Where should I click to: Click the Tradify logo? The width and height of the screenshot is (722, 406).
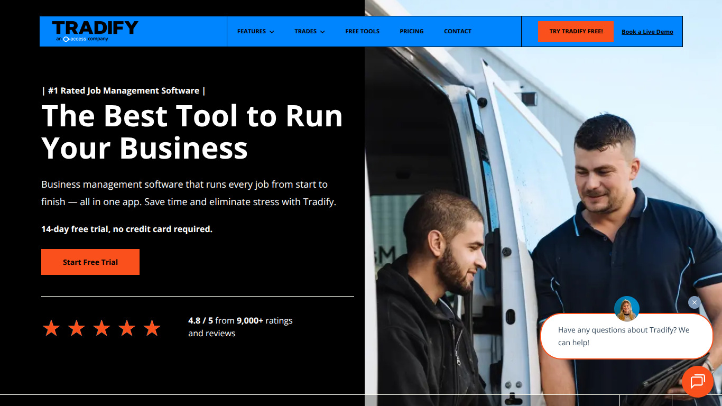[x=95, y=31]
